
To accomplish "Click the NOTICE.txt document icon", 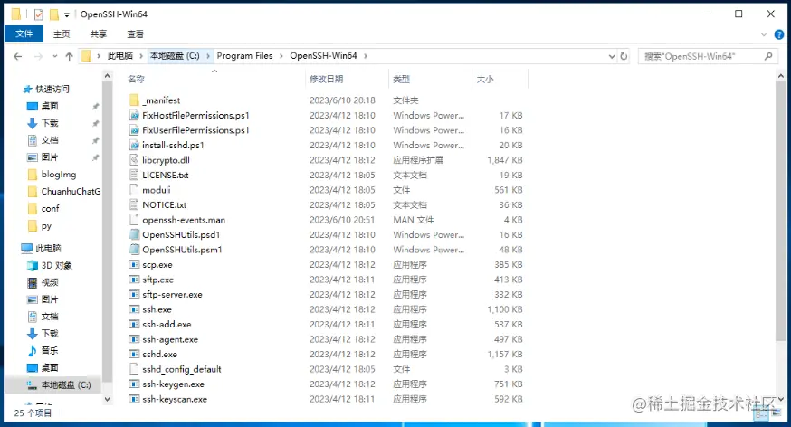I will 134,204.
